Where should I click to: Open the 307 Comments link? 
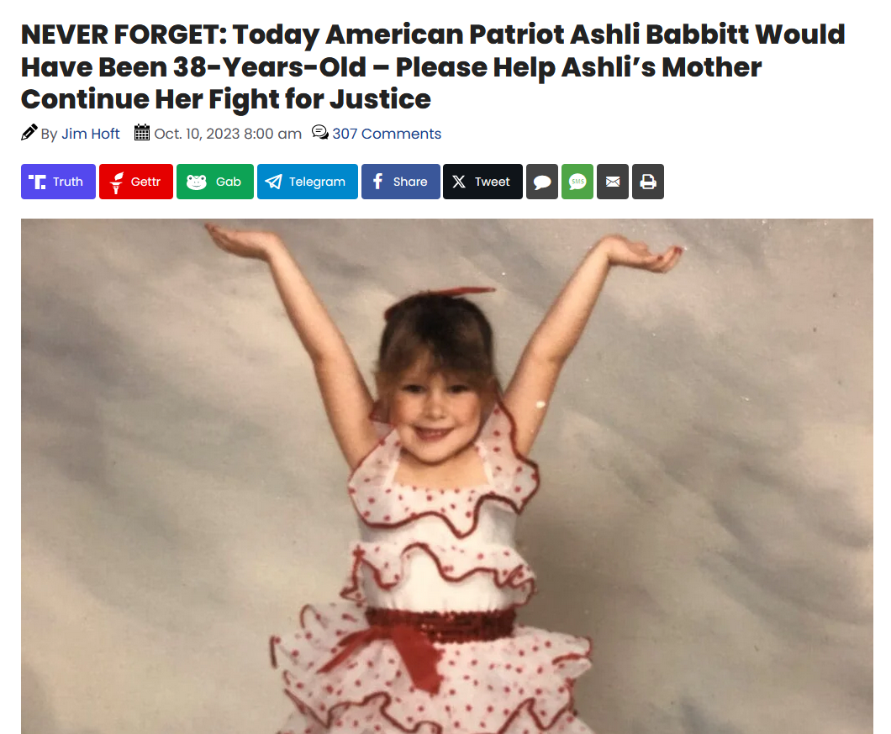tap(387, 134)
